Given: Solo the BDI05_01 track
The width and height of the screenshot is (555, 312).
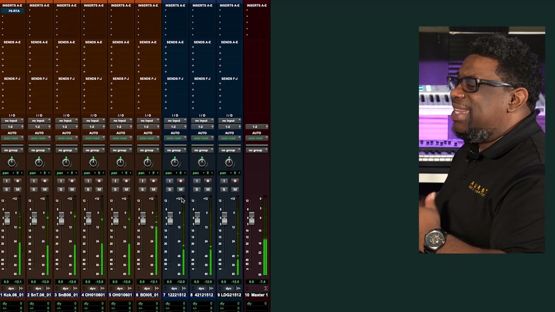Looking at the screenshot, I should click(x=142, y=189).
